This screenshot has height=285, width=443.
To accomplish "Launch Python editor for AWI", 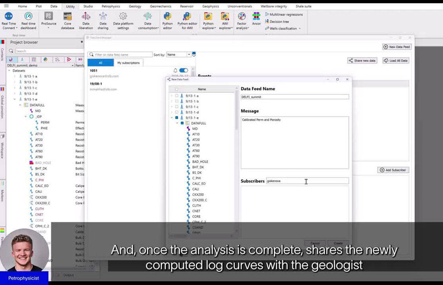I will point(187,21).
